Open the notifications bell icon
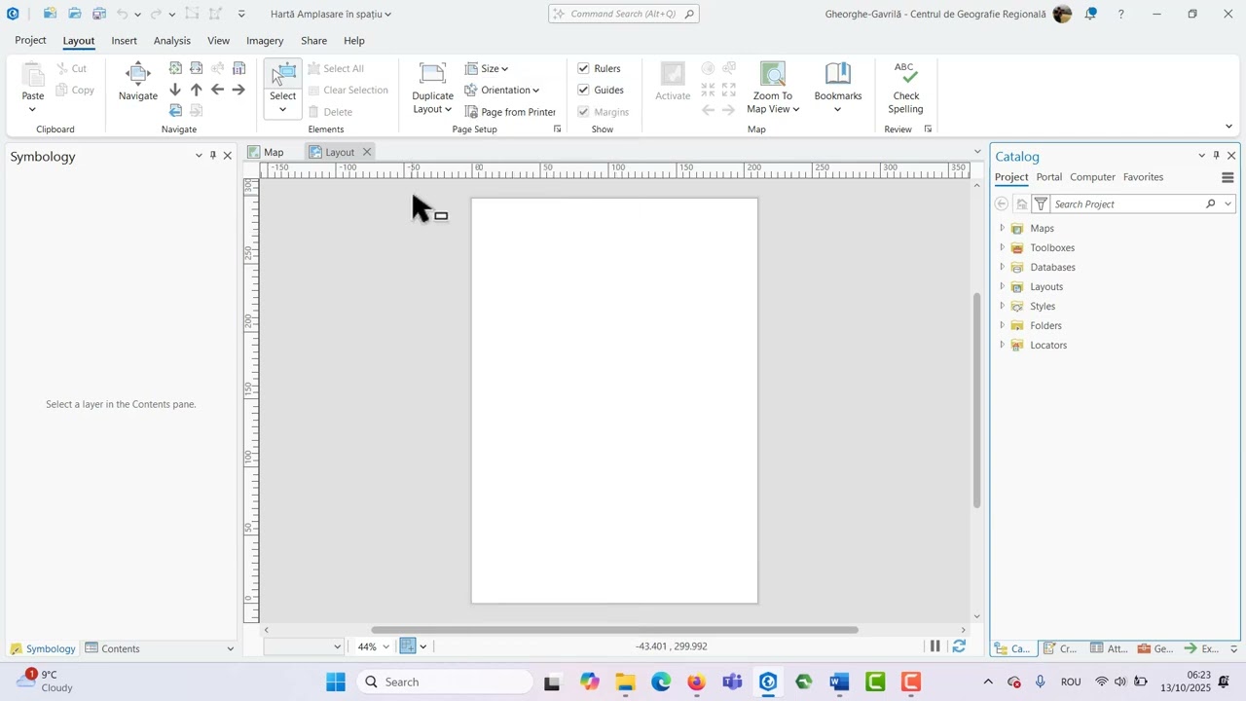Screen dimensions: 1246x701 click(1091, 14)
